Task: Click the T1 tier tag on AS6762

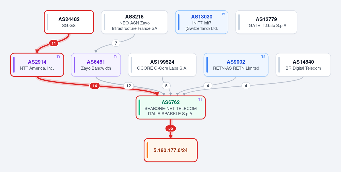Action: coord(200,100)
